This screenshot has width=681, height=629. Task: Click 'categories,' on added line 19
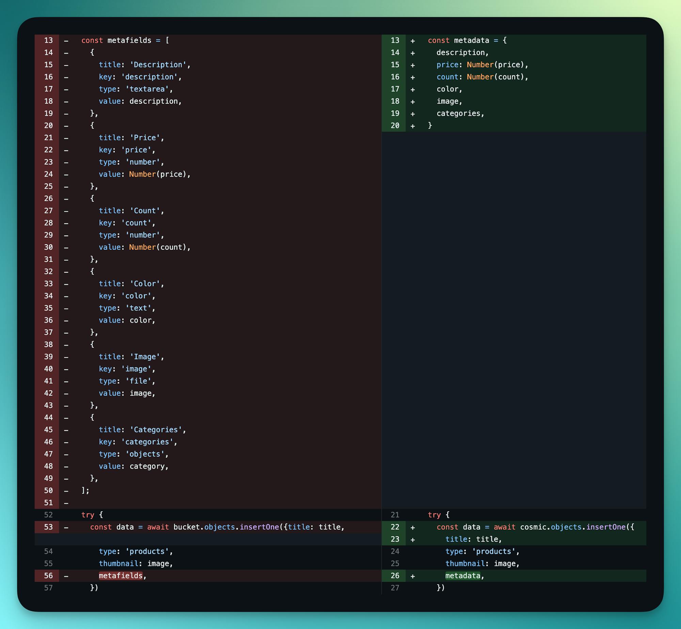tap(460, 113)
